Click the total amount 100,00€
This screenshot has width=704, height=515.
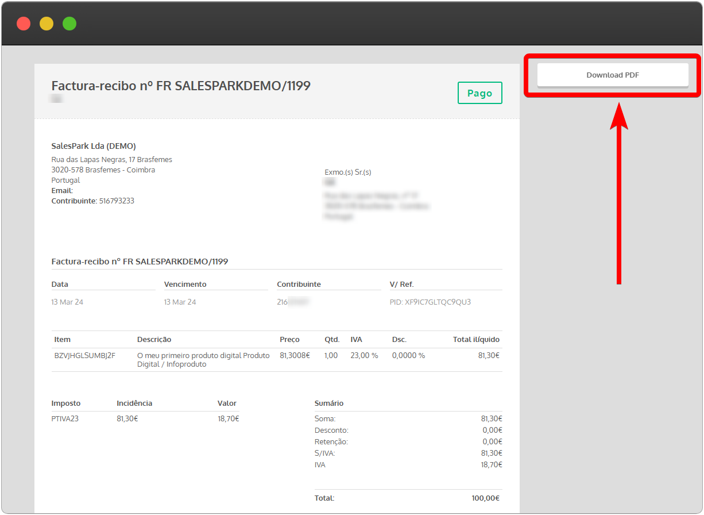pos(485,498)
